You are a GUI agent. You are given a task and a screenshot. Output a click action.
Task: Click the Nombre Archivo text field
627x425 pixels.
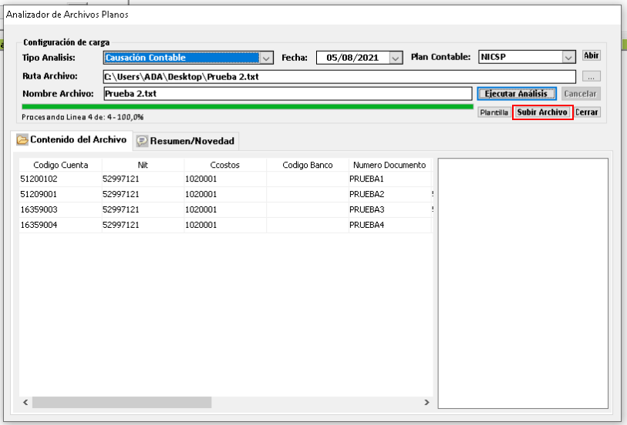(286, 94)
